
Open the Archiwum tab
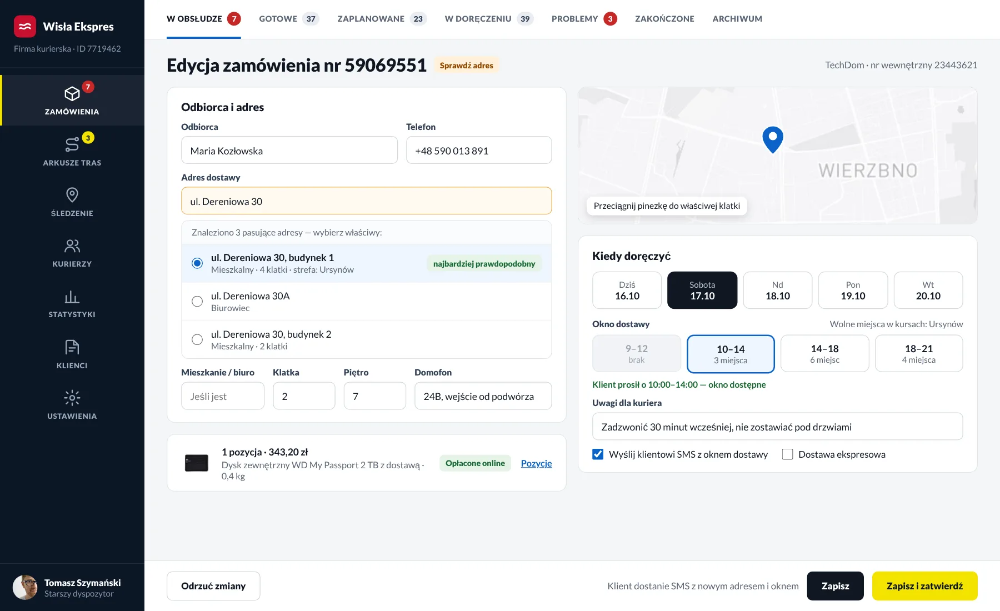pyautogui.click(x=737, y=19)
